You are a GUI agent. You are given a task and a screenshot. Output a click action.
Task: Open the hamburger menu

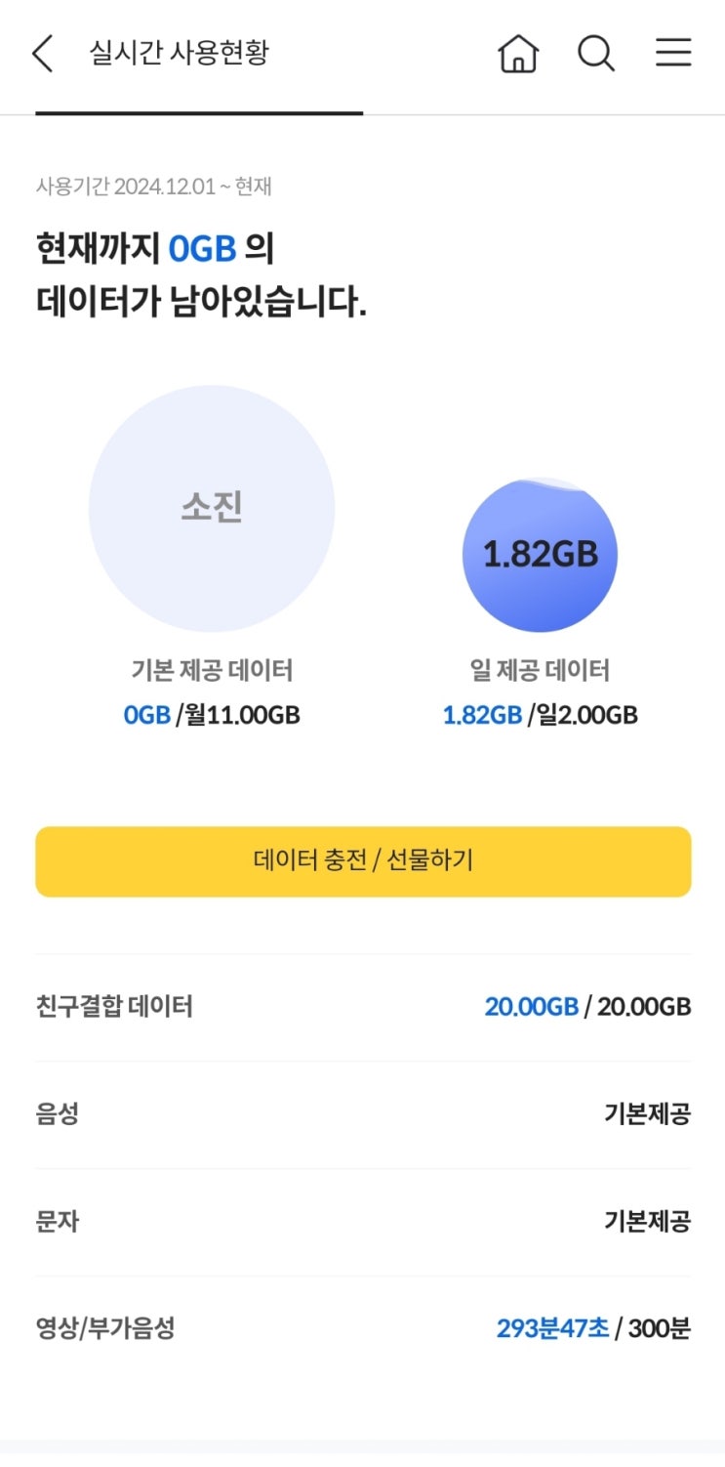click(x=673, y=53)
